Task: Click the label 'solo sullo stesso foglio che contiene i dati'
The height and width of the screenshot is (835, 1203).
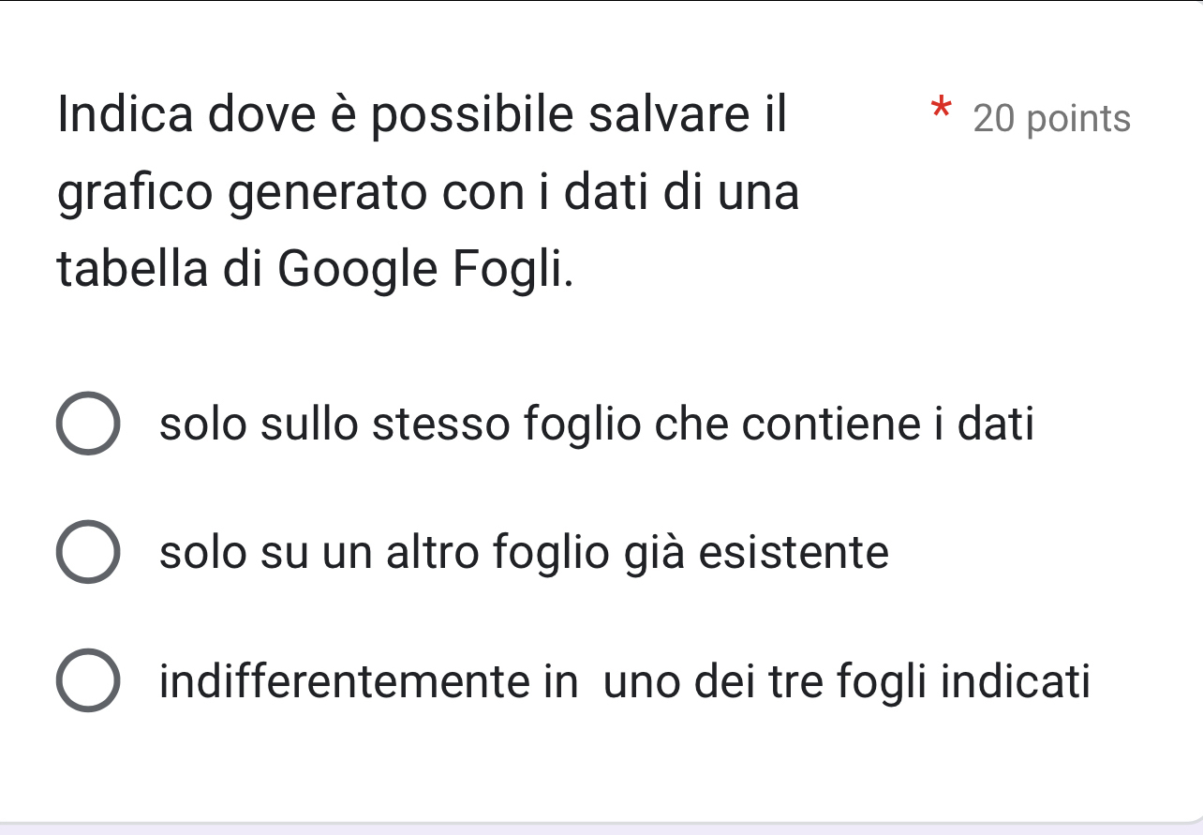Action: (x=597, y=424)
